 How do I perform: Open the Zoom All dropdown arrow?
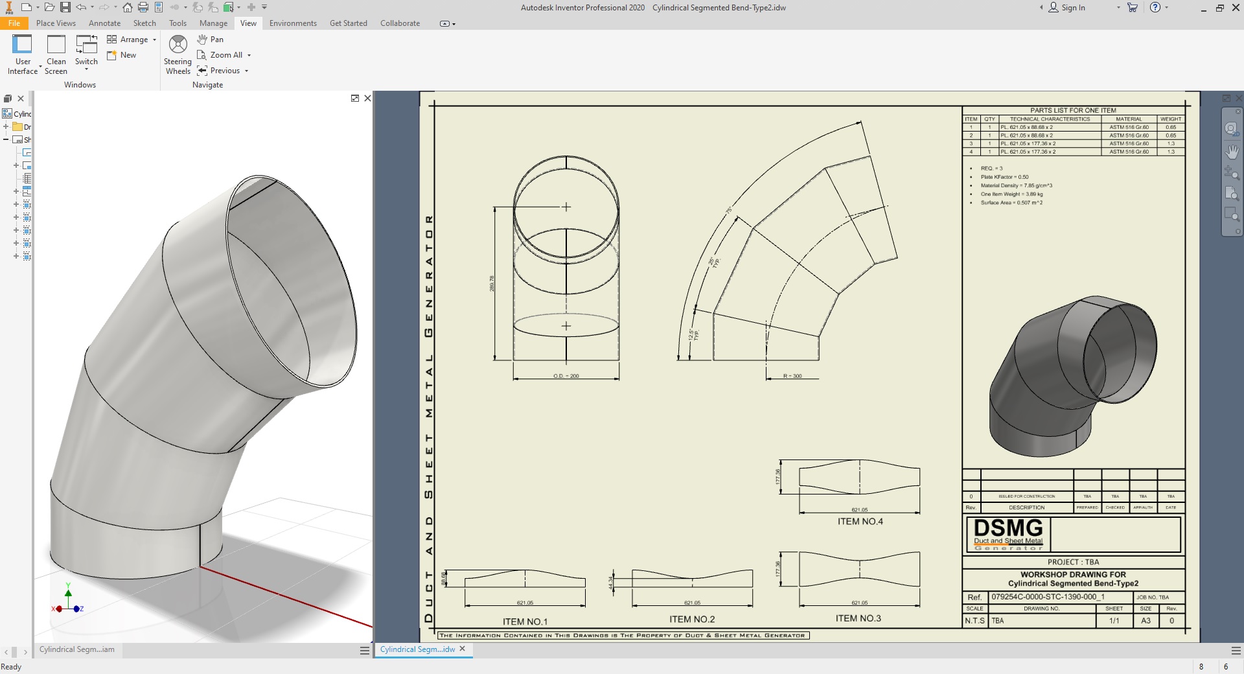249,55
